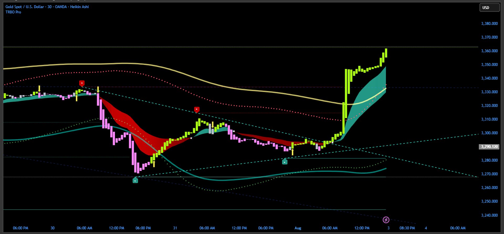Click the 3,250.000 price axis label
Screen dimensions: 504x234
tap(489, 201)
